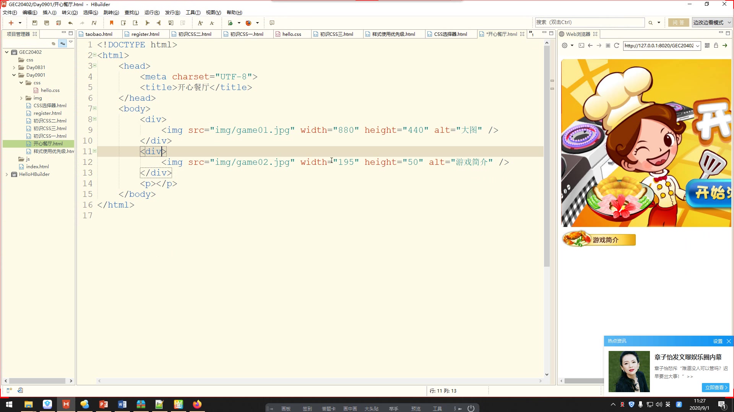The height and width of the screenshot is (412, 734).
Task: Open the Windows Start menu
Action: pyautogui.click(x=9, y=404)
